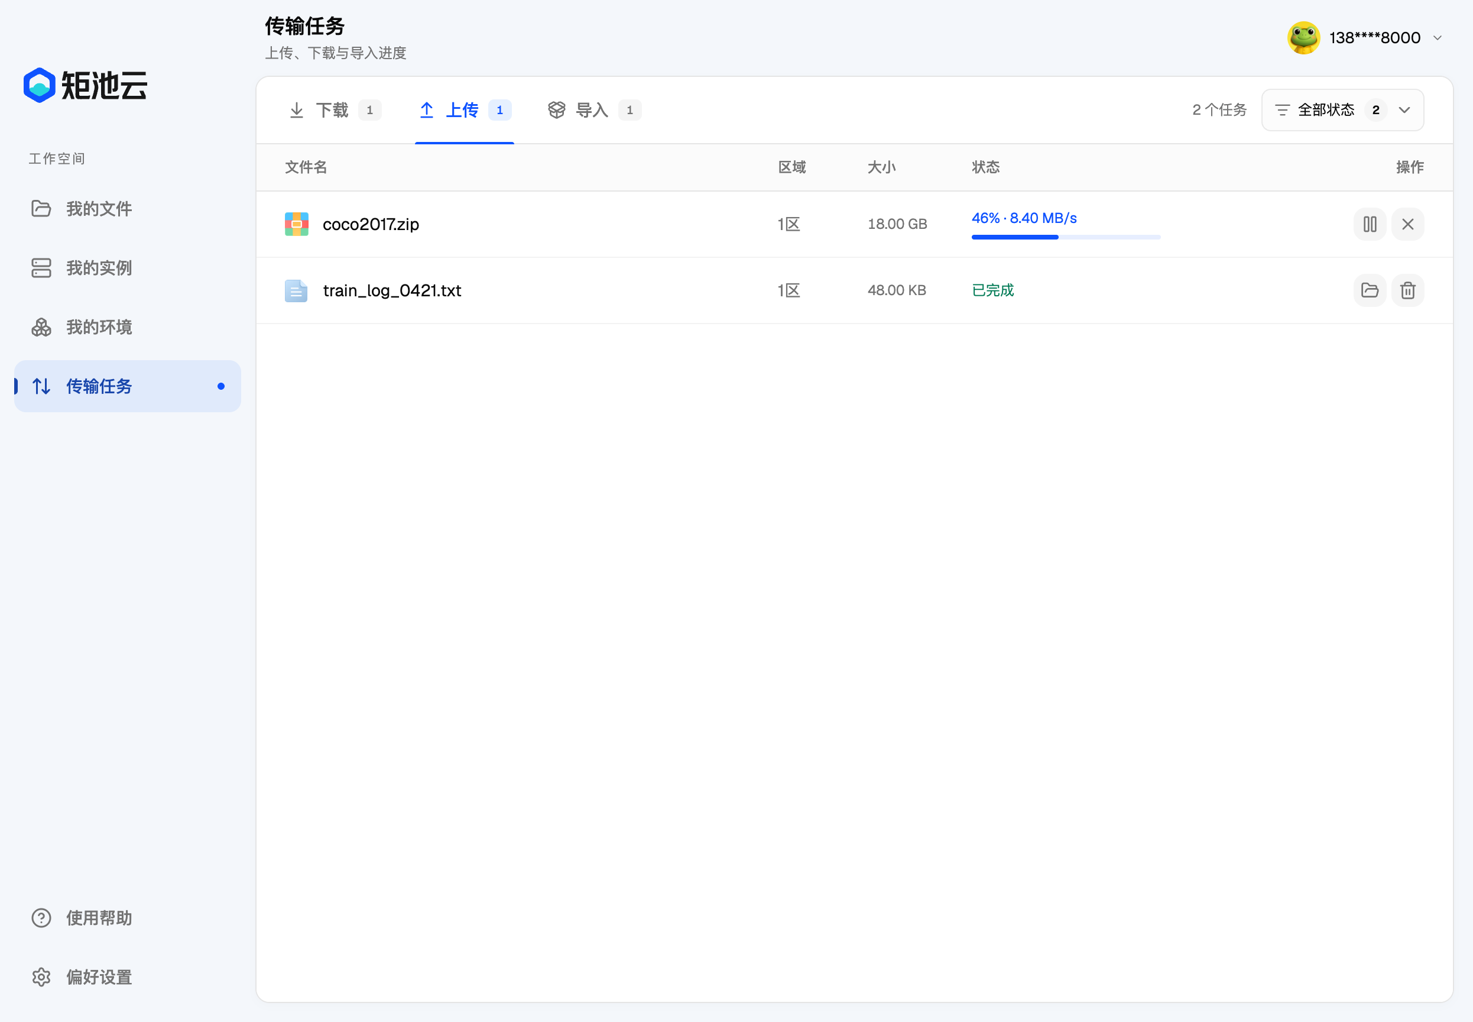This screenshot has height=1022, width=1473.
Task: Select the train_log_0421.txt file name
Action: [x=392, y=291]
